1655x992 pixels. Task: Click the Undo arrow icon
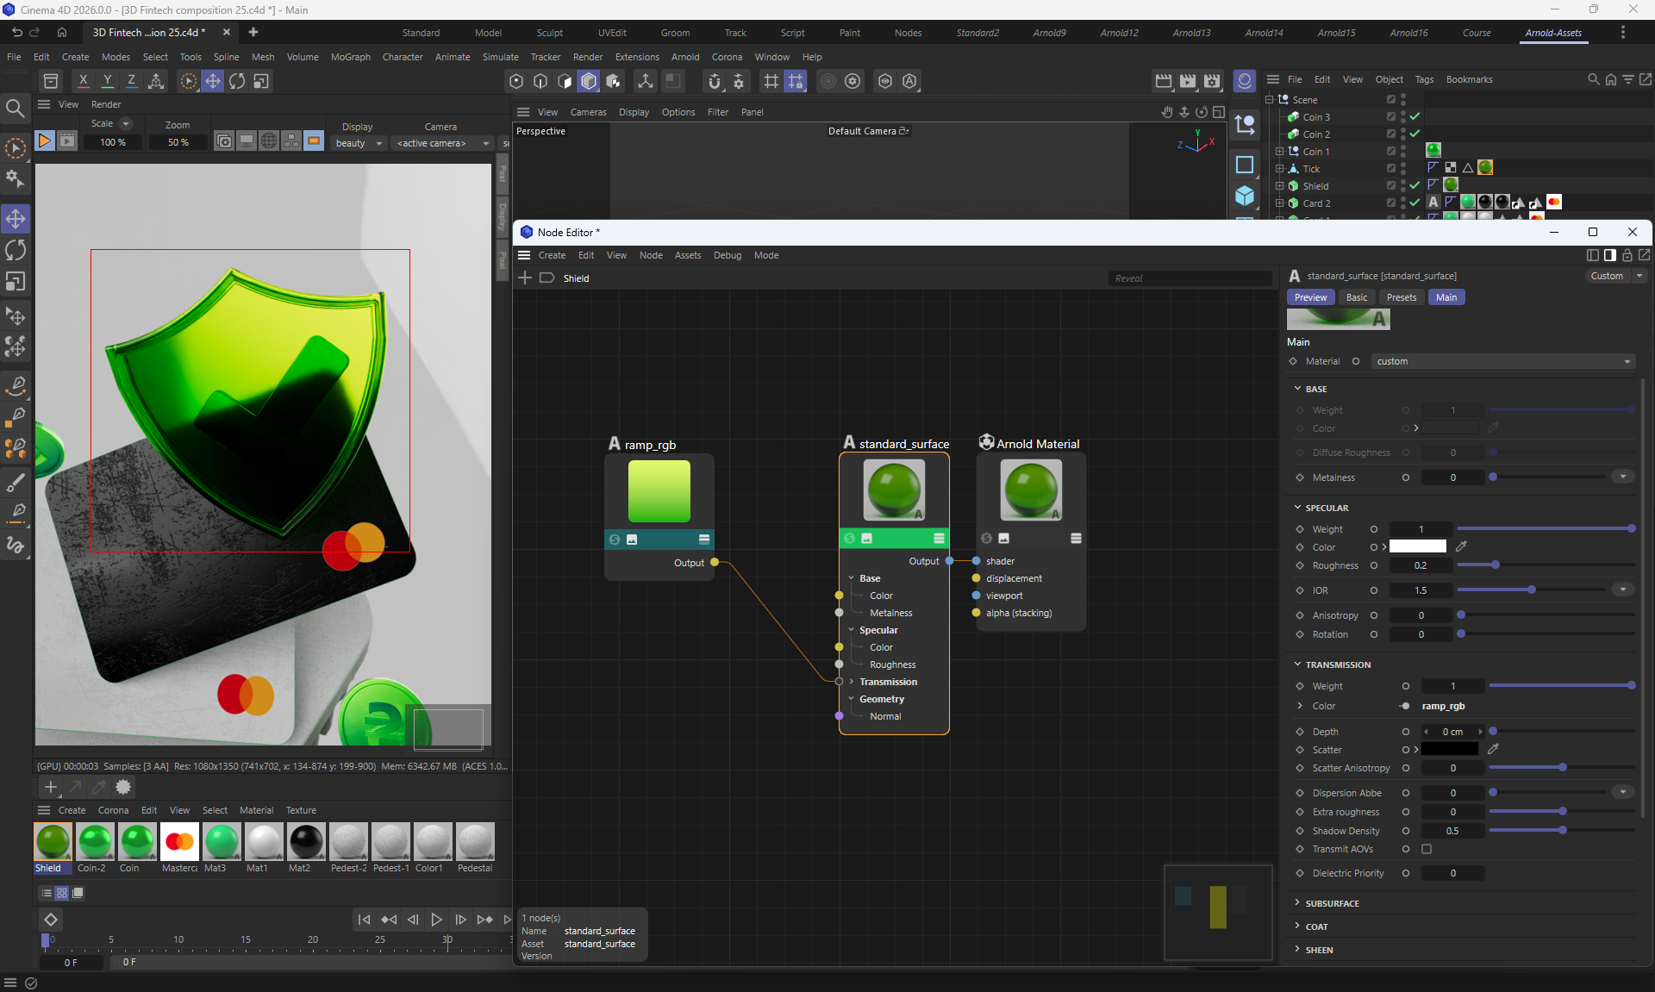tap(16, 32)
